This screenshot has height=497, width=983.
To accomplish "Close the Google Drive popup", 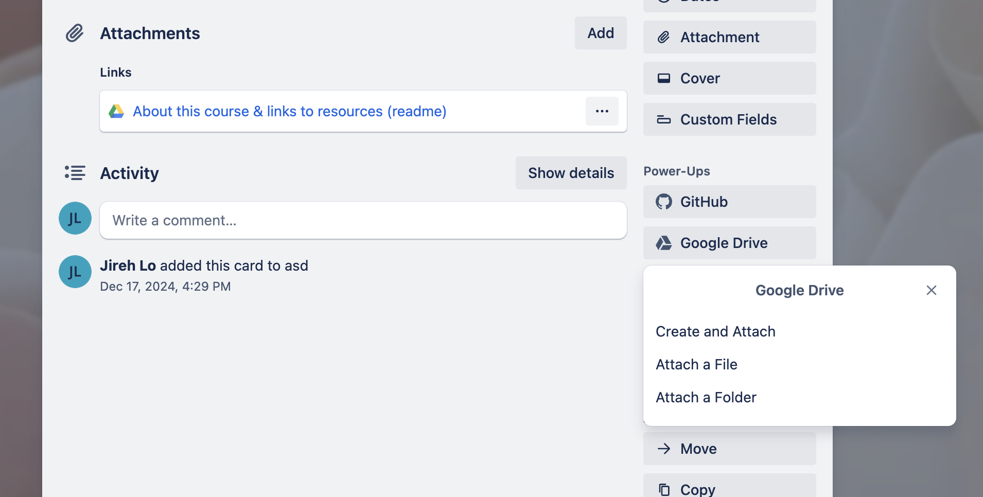I will pyautogui.click(x=931, y=290).
